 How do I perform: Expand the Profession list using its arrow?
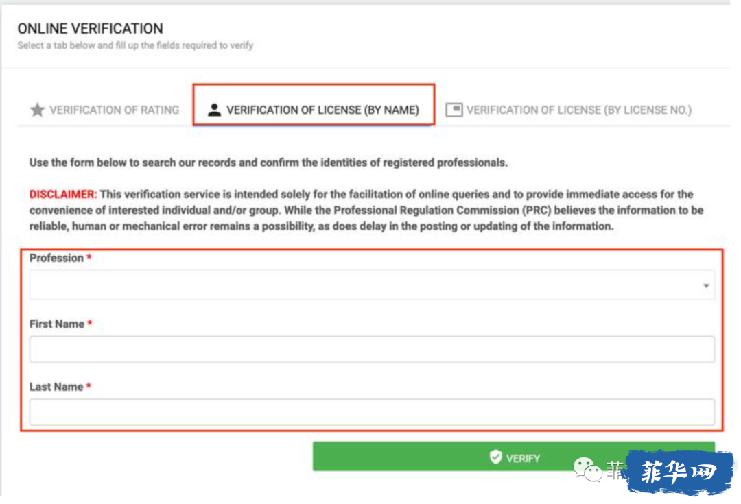706,285
